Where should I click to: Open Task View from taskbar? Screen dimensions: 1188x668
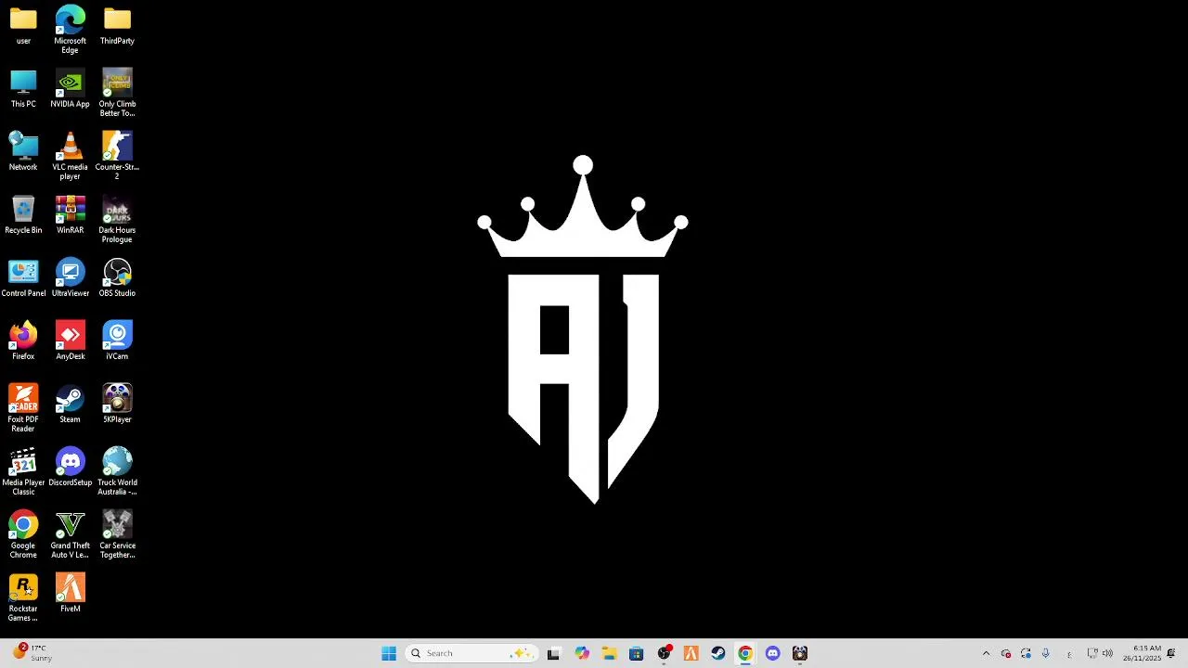click(553, 653)
